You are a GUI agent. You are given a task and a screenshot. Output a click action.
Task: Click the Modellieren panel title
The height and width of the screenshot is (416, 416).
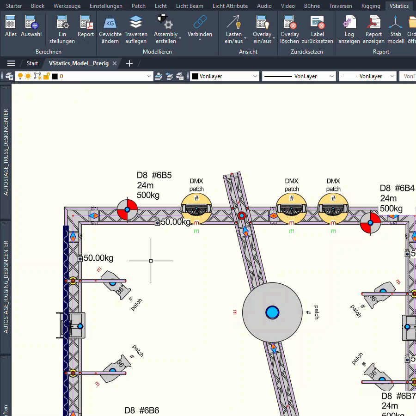[157, 52]
